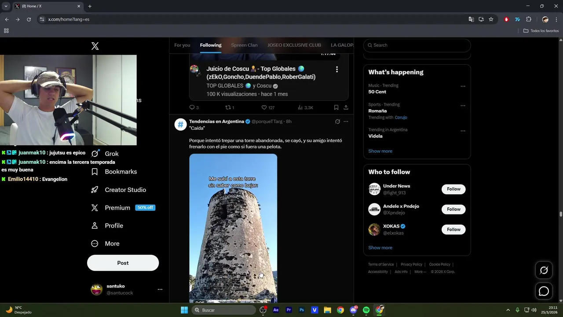This screenshot has height=317, width=563.
Task: Open Grok actions on Tendencias en Argentina post
Action: click(x=337, y=122)
